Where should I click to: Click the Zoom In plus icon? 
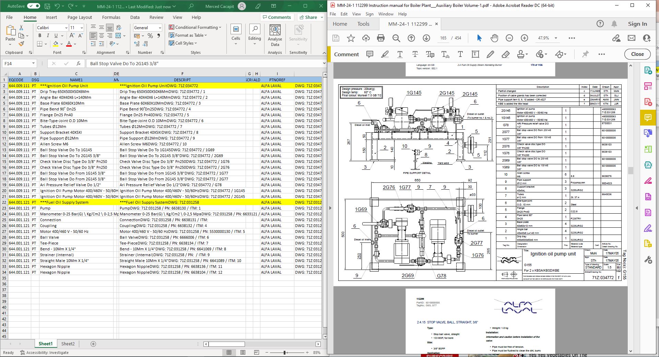pyautogui.click(x=524, y=38)
